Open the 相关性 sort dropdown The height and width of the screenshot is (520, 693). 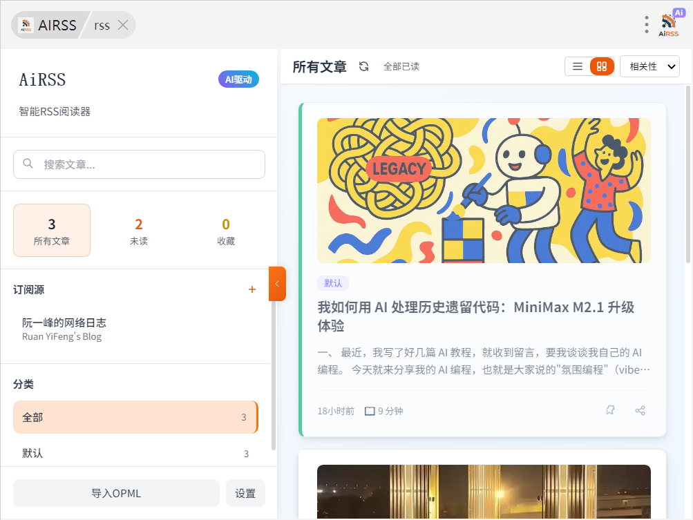click(x=649, y=66)
